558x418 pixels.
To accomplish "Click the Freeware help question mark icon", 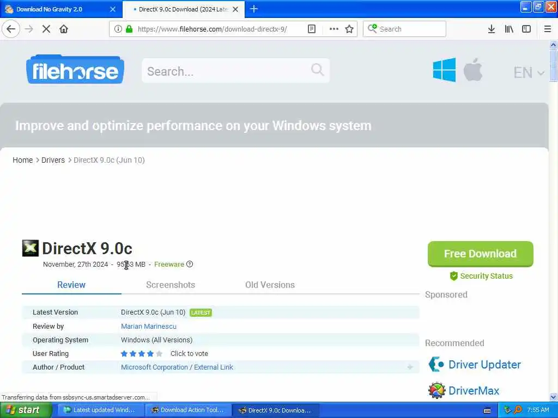I will [190, 264].
